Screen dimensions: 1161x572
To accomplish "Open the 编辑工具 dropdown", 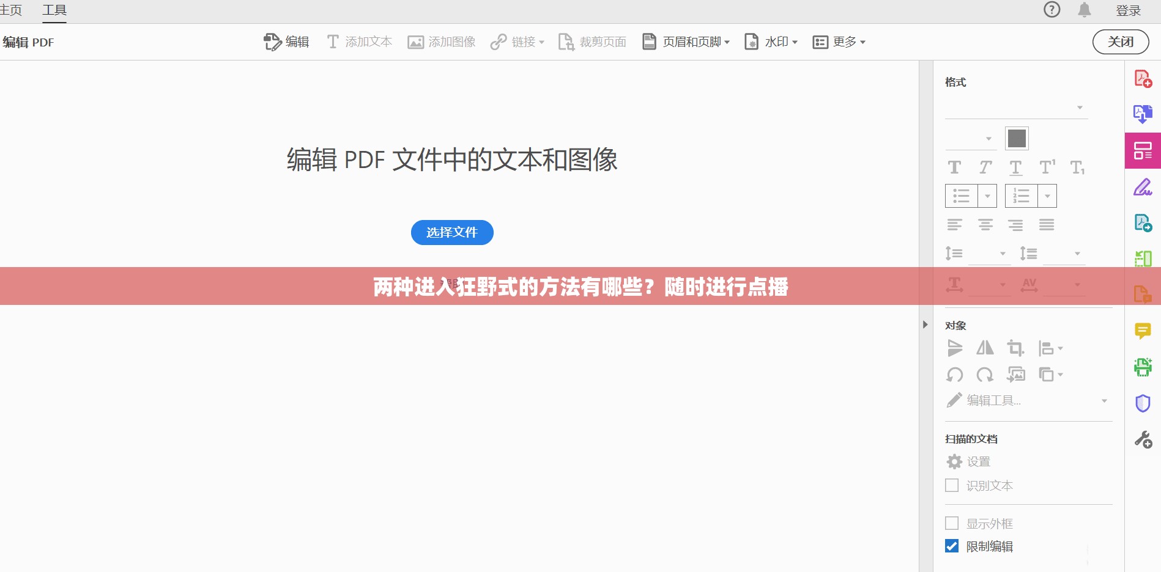I will [1027, 400].
